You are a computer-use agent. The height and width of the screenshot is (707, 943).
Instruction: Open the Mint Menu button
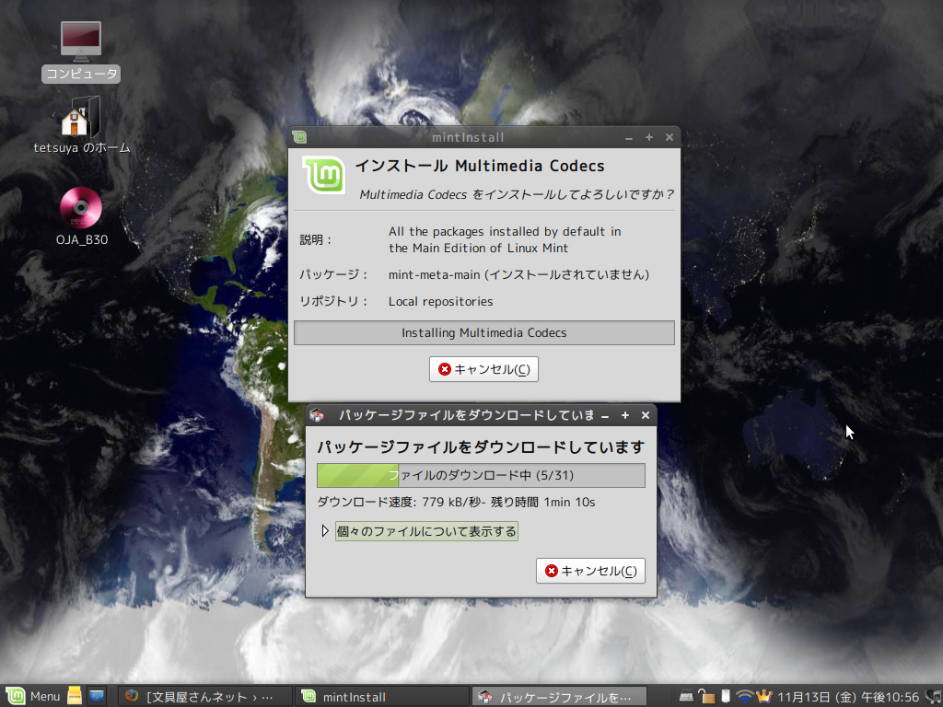point(34,696)
